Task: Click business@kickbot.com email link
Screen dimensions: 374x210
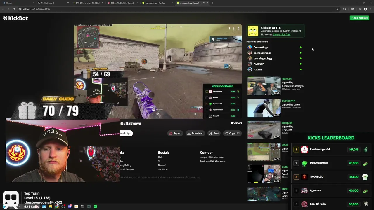Action: [212, 161]
